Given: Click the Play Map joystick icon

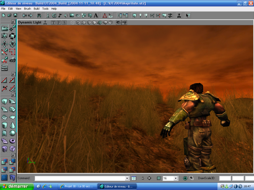Looking at the screenshot, I should [x=179, y=15].
